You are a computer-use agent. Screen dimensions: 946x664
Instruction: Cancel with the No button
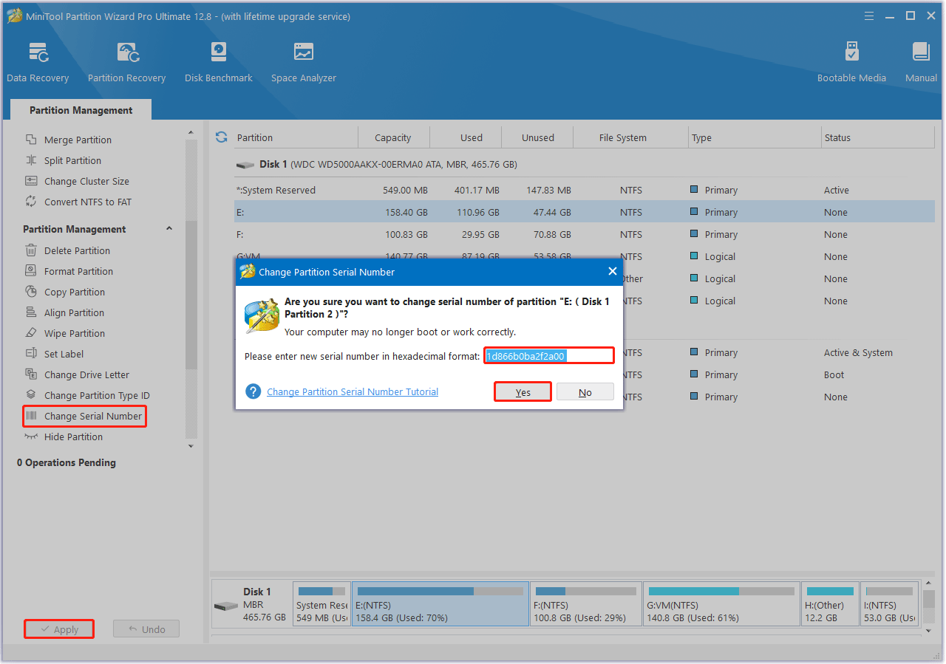(585, 392)
